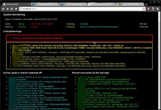Click the BATCH Failed job critical entry
Image resolution: width=161 pixels, height=110 pixels.
coord(37,38)
